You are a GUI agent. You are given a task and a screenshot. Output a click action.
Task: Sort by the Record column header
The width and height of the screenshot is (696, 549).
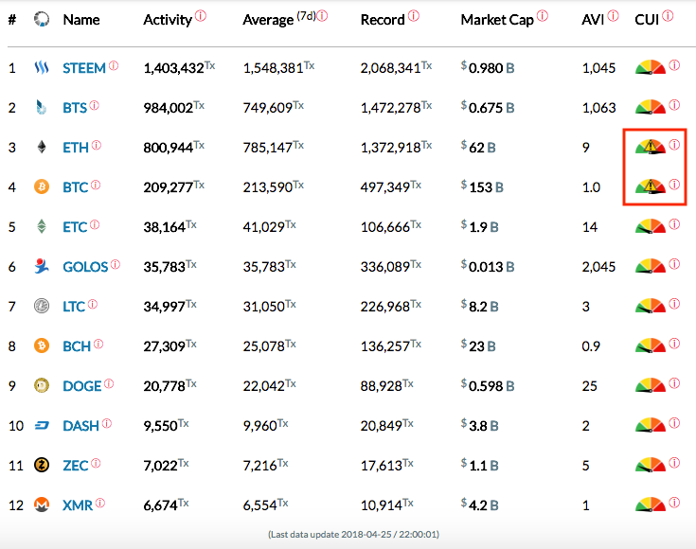click(x=383, y=20)
